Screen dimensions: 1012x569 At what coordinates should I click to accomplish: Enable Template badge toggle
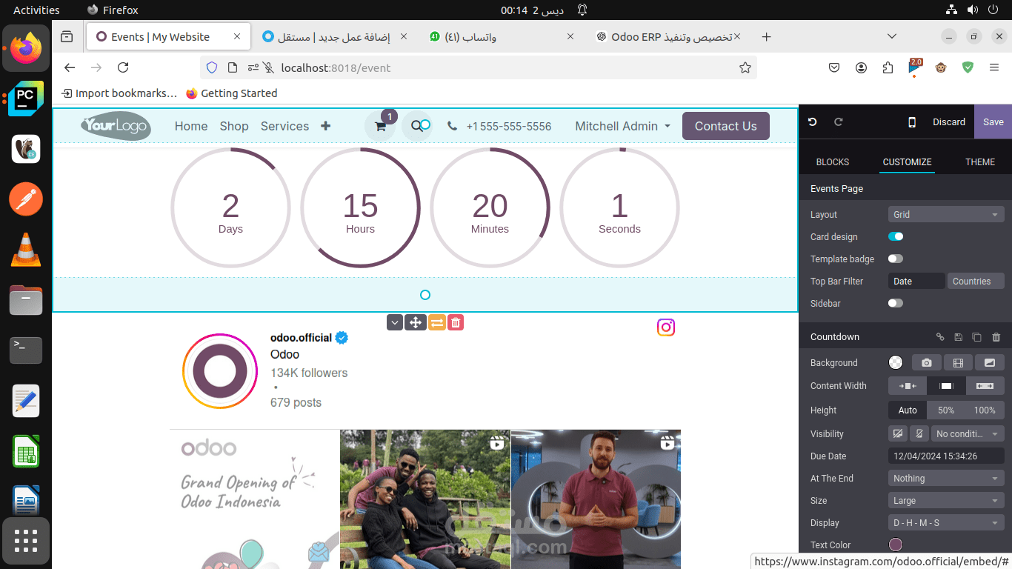pos(896,259)
